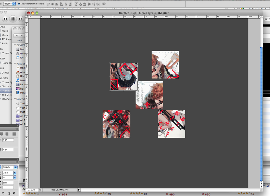The image size is (270, 196).
Task: Edit the 33.33% zoom level field
Action: point(31,190)
